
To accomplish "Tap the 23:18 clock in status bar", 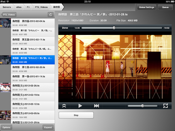I will point(87,2).
